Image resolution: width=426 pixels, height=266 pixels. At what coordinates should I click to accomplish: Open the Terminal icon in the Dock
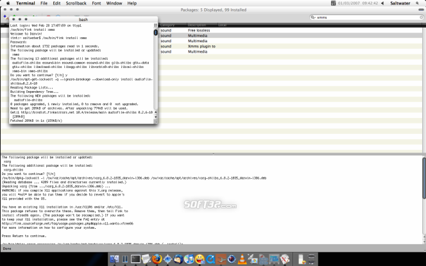coord(135,259)
